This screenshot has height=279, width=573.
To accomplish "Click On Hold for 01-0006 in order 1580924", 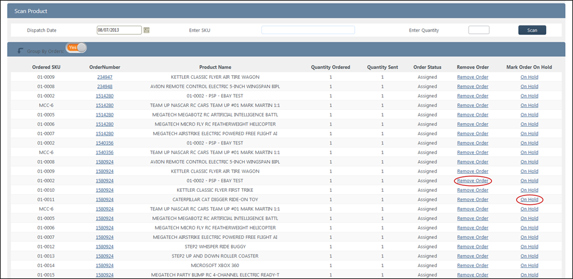I will click(529, 228).
